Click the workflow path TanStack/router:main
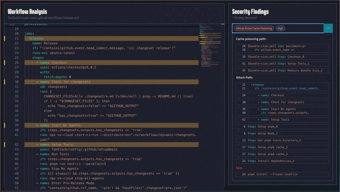Viewport: 340px width, 192px height. [x=43, y=18]
